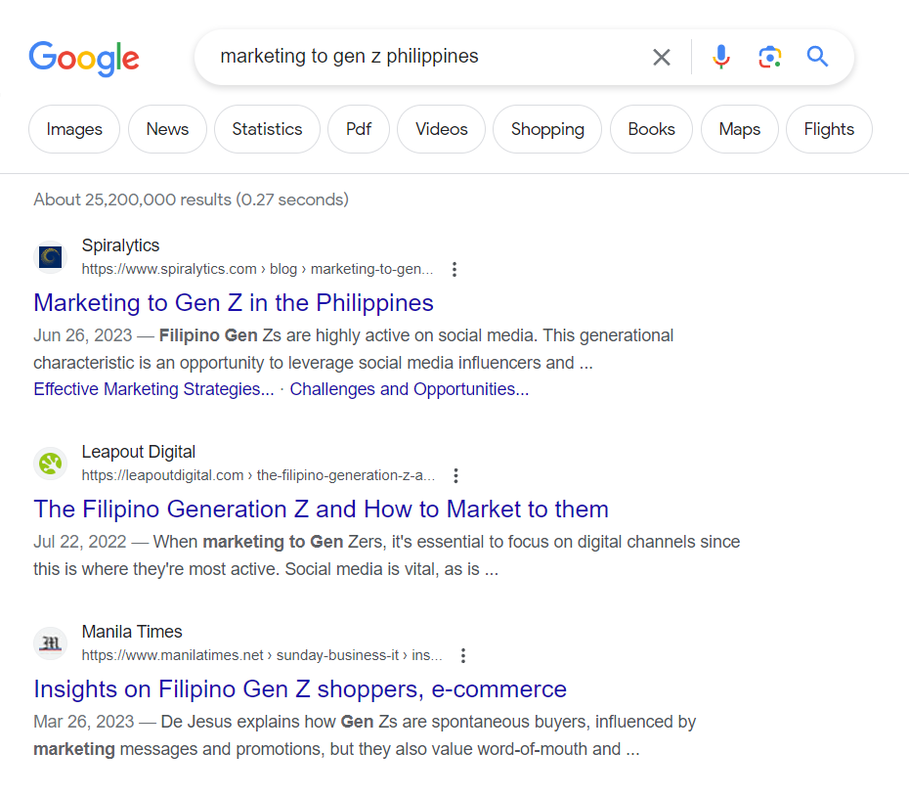Click the Google logo
Image resolution: width=909 pixels, height=797 pixels.
point(84,58)
